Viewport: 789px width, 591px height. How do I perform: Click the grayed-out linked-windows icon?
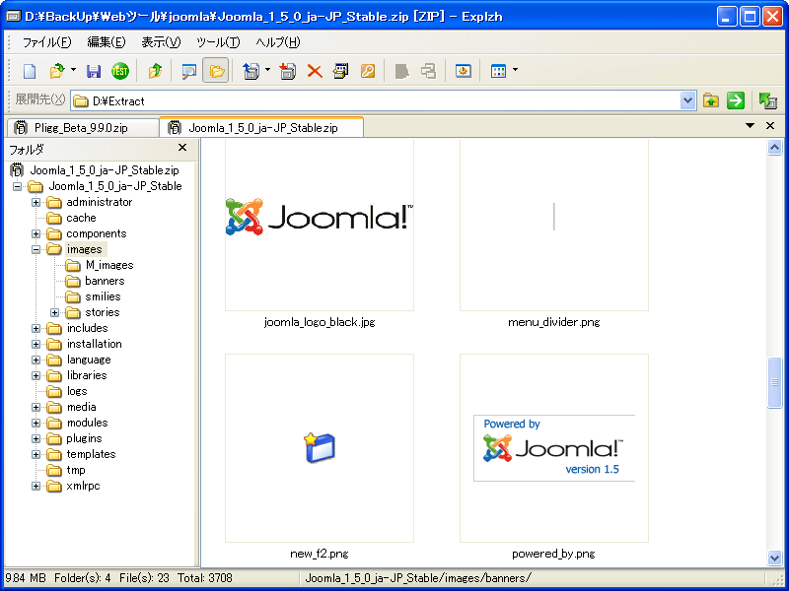(428, 71)
